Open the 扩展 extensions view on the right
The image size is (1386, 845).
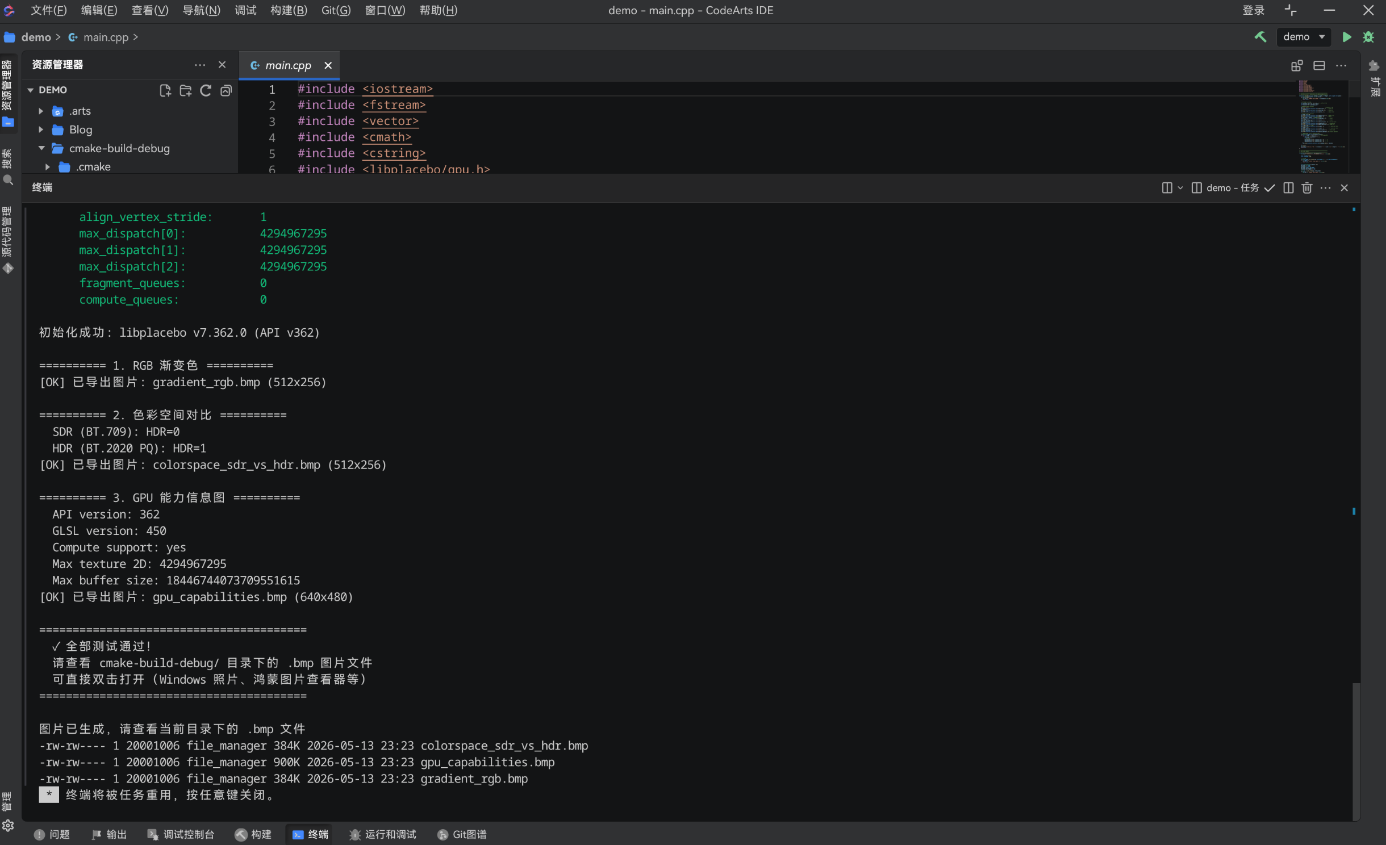[1375, 78]
